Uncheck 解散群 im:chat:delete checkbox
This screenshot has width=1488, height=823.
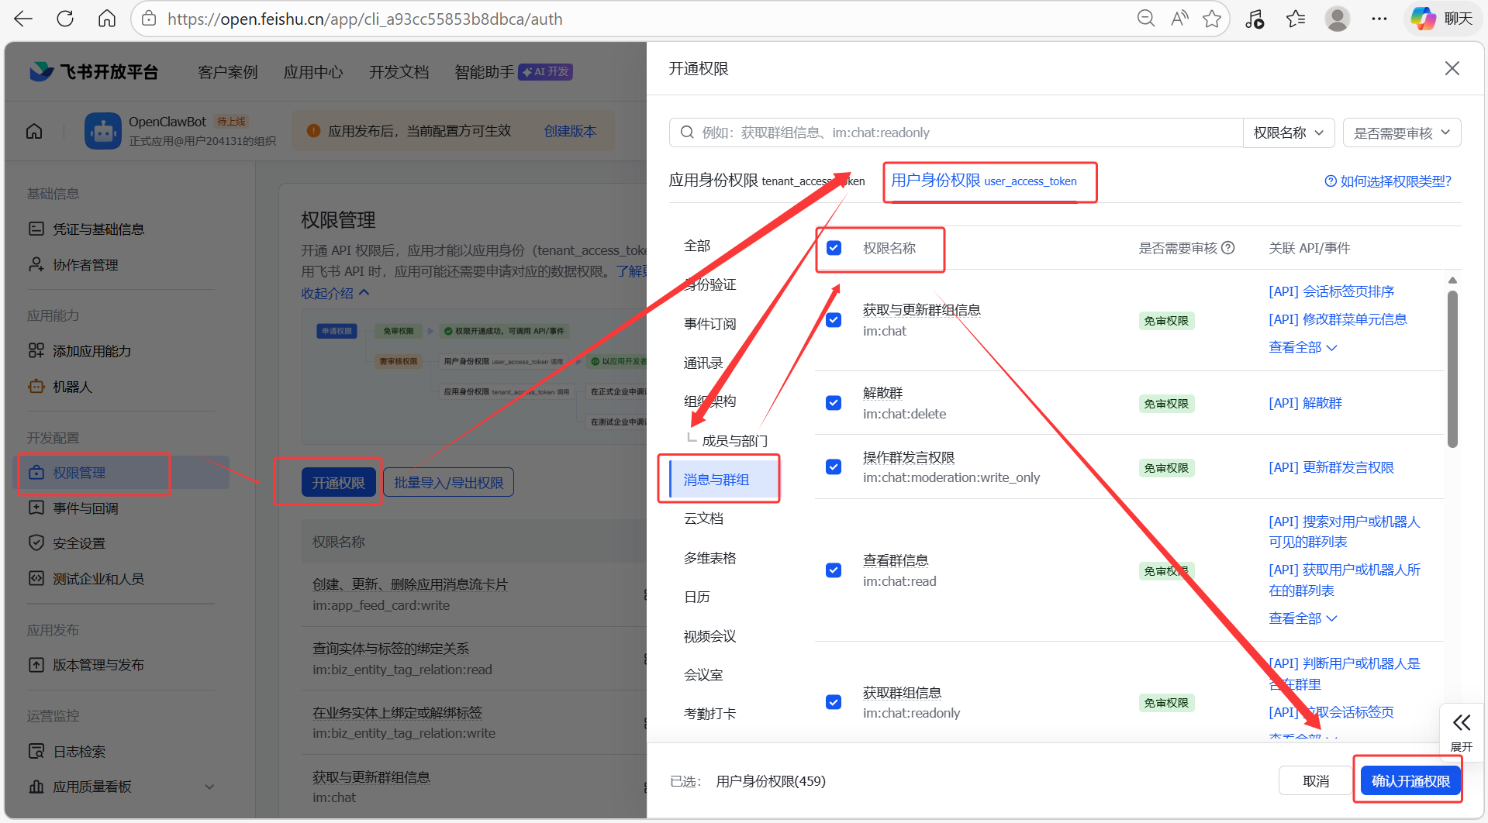pos(834,403)
